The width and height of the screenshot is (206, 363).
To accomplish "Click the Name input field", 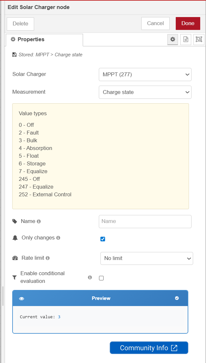I will (x=145, y=221).
